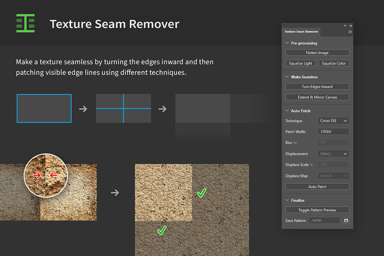This screenshot has width=384, height=256.
Task: Collapse the Auto Patch section
Action: pos(287,111)
